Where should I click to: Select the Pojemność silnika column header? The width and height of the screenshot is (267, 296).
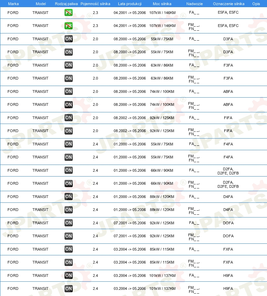(x=95, y=4)
